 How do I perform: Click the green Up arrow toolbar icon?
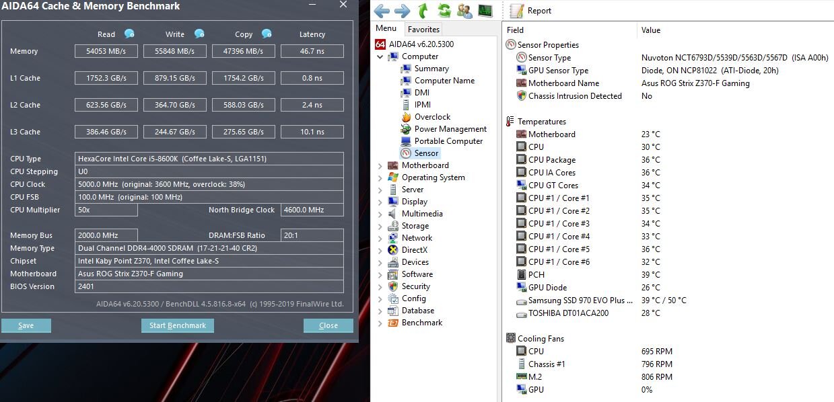coord(423,11)
